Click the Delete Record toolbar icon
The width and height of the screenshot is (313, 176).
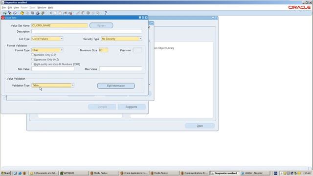point(70,13)
